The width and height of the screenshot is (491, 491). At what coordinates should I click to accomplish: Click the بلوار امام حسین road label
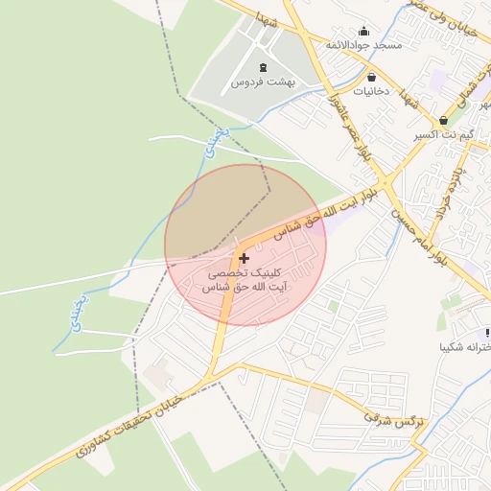click(419, 238)
